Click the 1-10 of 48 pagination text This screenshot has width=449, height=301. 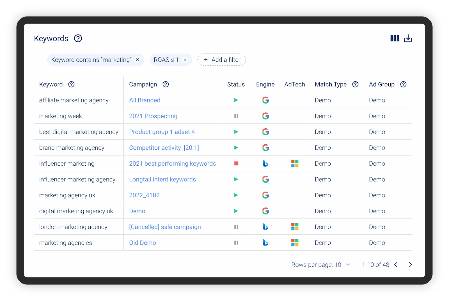375,265
